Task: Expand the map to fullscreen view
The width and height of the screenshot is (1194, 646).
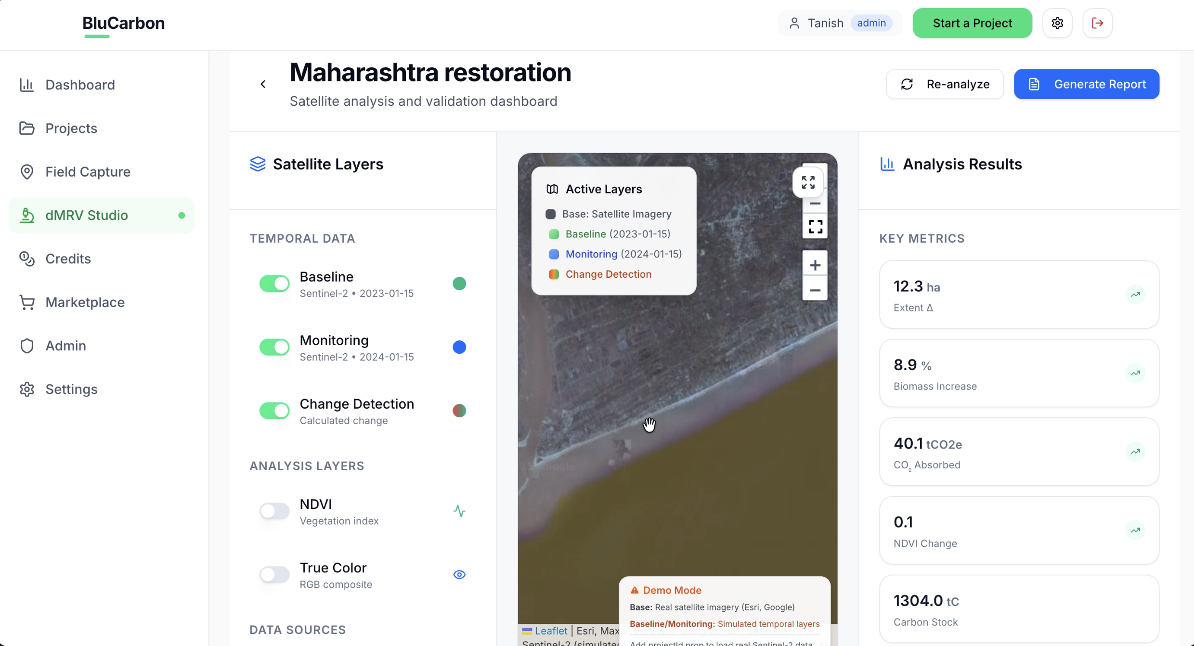Action: point(808,183)
